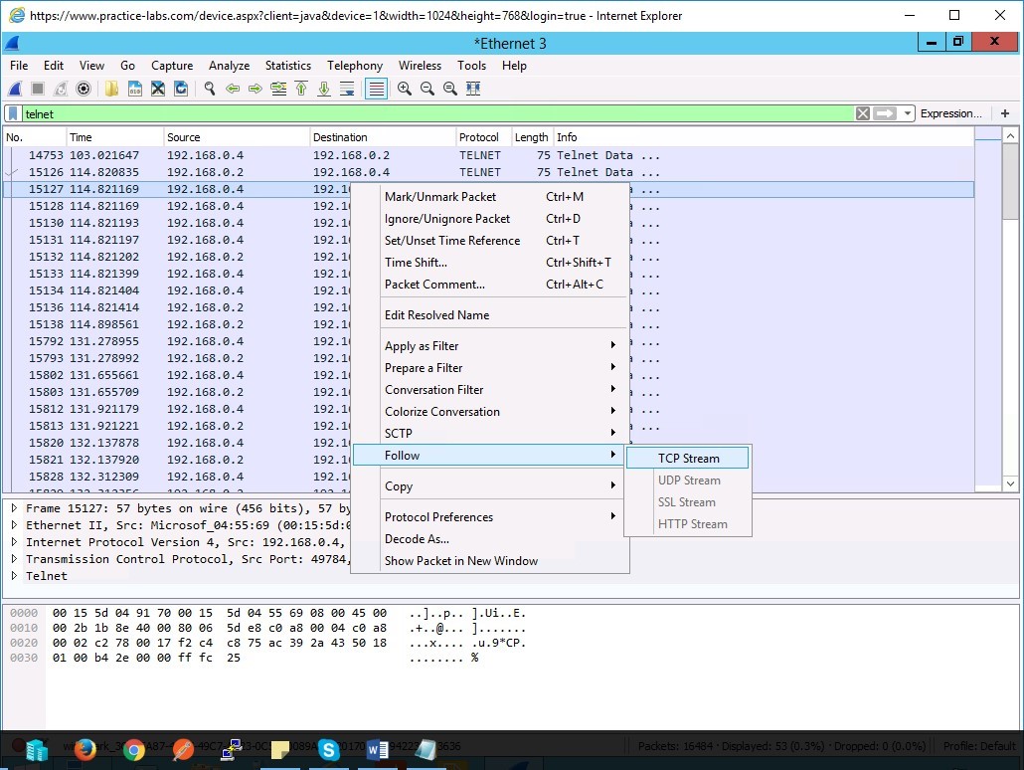Open the File menu
Image resolution: width=1024 pixels, height=770 pixels.
19,66
